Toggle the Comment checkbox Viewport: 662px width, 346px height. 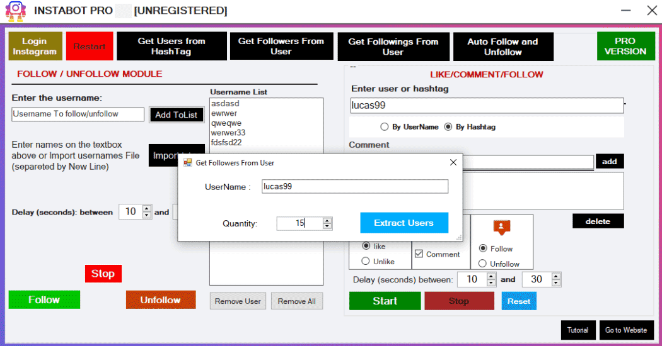click(x=419, y=254)
